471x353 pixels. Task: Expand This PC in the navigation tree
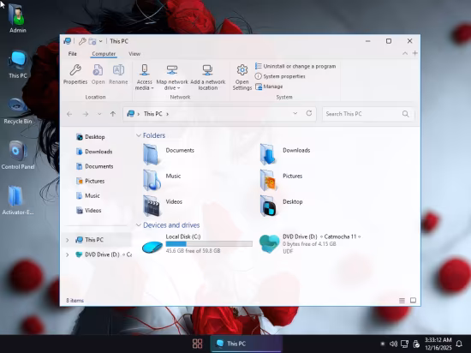(68, 240)
